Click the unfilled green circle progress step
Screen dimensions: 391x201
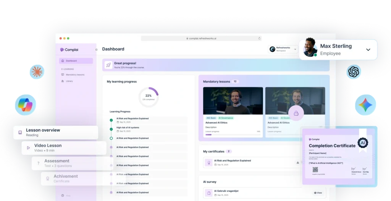(111, 138)
